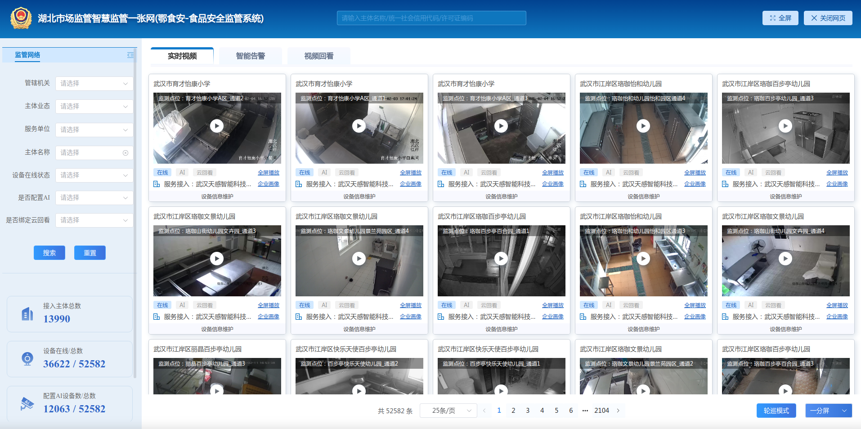Focus the header search box for 主体名称/信用代码
The height and width of the screenshot is (429, 861).
(x=431, y=18)
